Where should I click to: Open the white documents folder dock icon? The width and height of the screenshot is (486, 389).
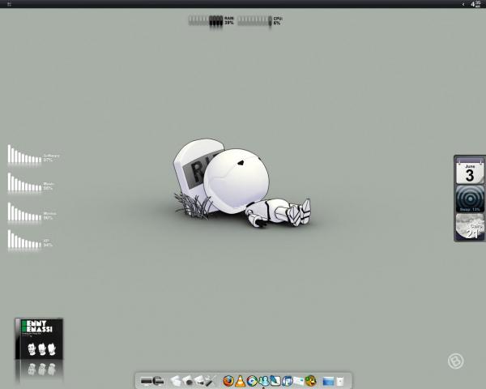[176, 381]
